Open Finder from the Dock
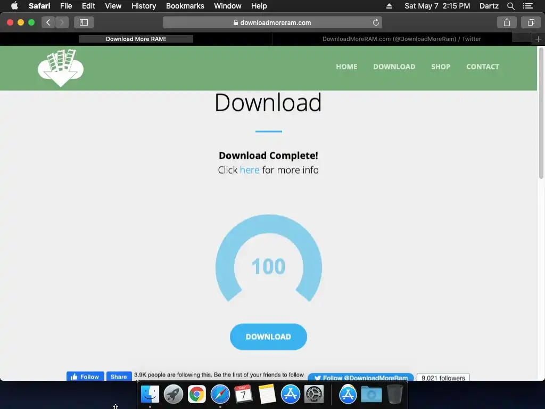The width and height of the screenshot is (545, 409). [150, 394]
